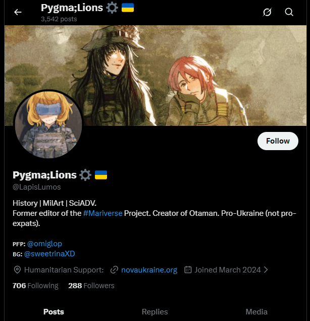Open the circular profile picture
This screenshot has height=321, width=310.
[48, 124]
